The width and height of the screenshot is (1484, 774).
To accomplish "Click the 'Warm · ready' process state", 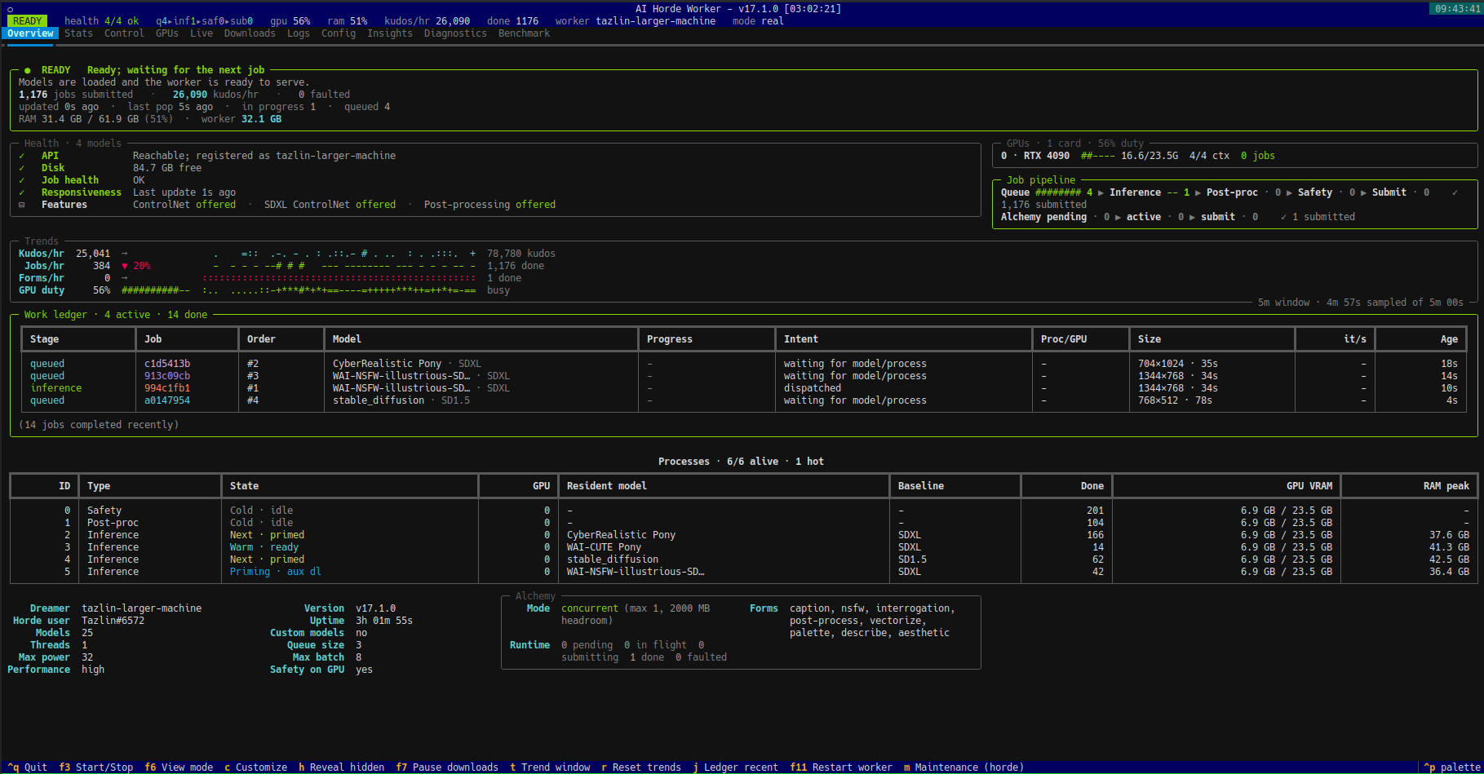I will point(264,547).
